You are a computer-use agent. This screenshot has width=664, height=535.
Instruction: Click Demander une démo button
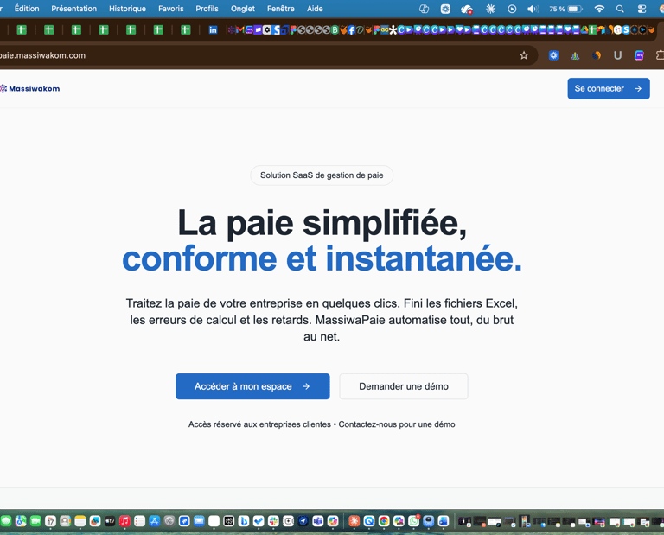(404, 386)
